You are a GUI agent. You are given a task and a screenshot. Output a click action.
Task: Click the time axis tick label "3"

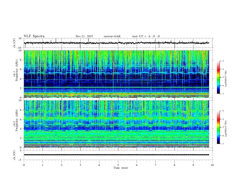click(x=80, y=165)
